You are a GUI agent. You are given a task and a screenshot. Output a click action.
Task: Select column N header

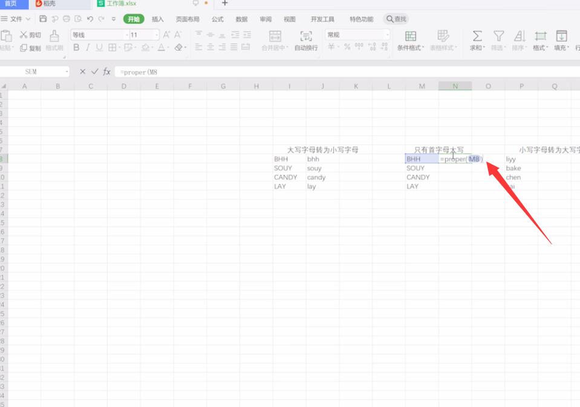coord(455,86)
